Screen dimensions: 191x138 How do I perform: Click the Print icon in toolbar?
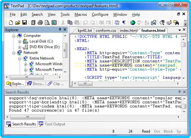click(40, 22)
